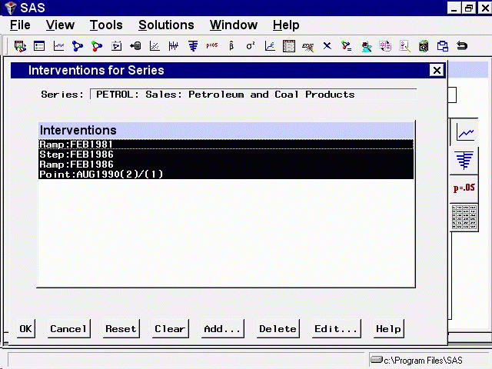The width and height of the screenshot is (492, 369).
Task: Click the vertical spikes plot toolbar icon
Action: tap(174, 46)
